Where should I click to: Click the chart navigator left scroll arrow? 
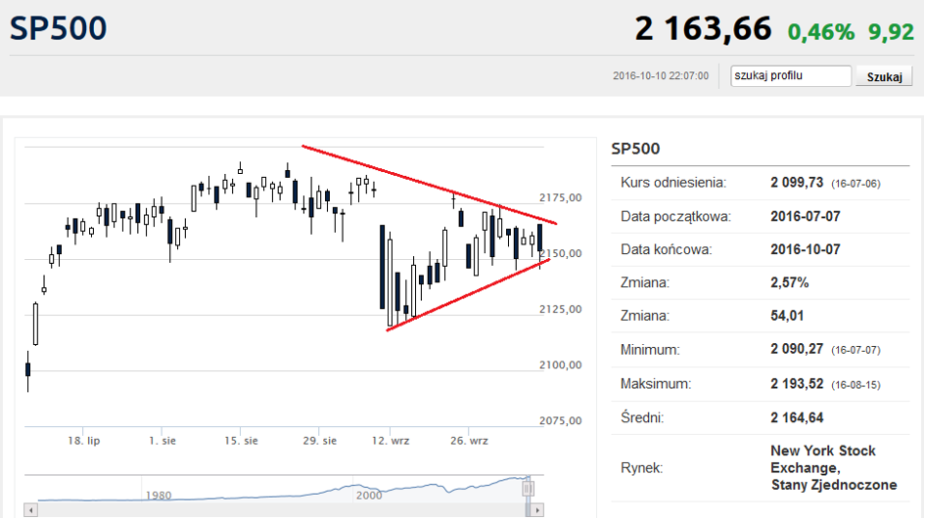[x=30, y=510]
